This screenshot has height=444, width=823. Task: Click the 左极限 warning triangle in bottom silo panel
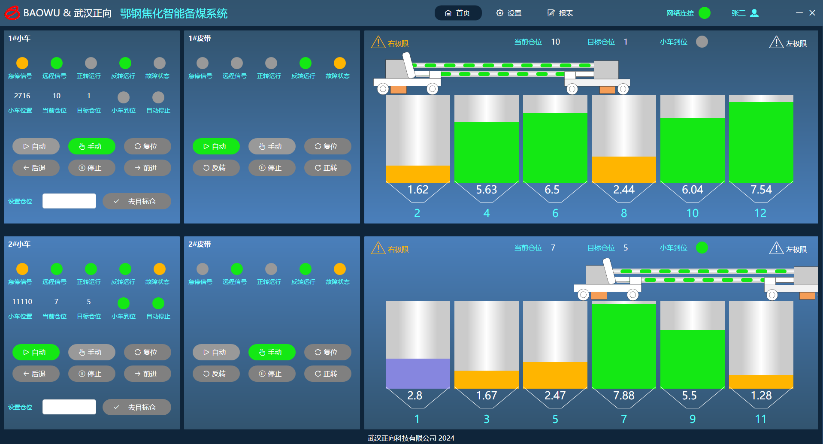pyautogui.click(x=776, y=248)
